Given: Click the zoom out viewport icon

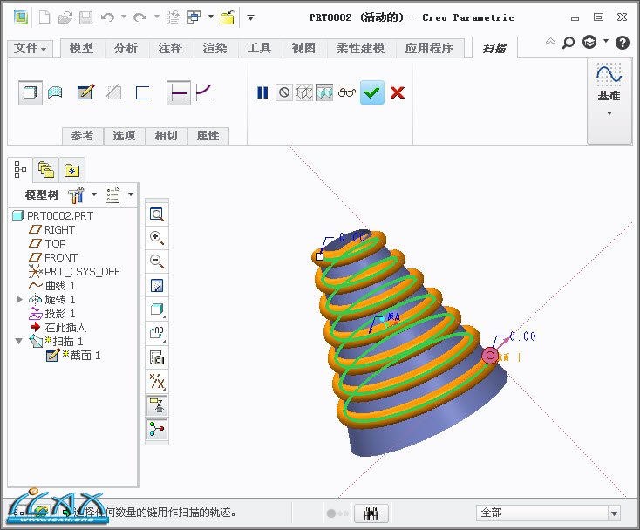Looking at the screenshot, I should point(157,261).
